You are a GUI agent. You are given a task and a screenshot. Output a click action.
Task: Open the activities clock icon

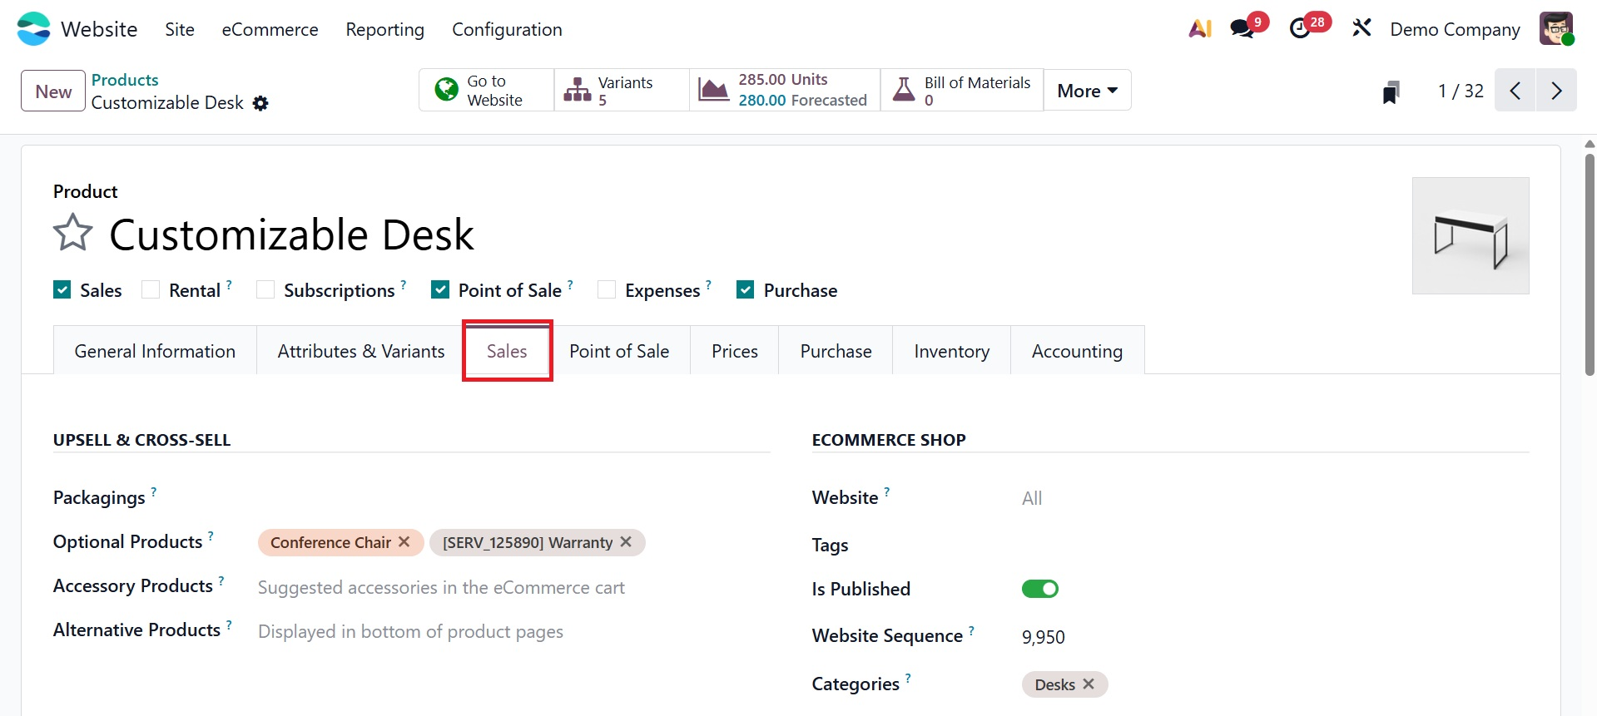pos(1300,29)
